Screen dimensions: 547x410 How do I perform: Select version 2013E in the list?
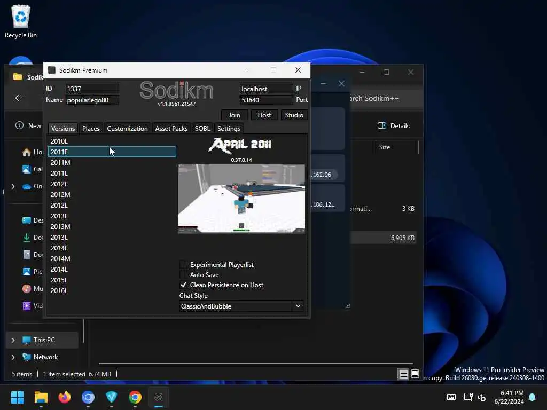coord(112,216)
